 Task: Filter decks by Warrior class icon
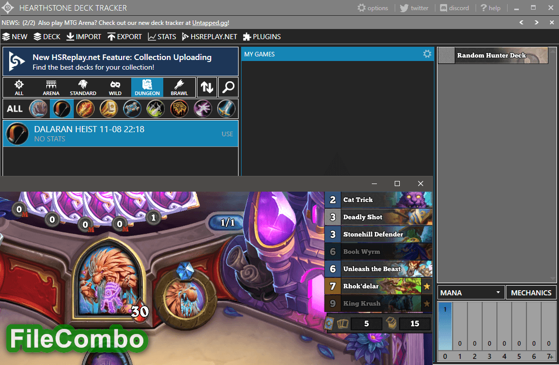[226, 109]
